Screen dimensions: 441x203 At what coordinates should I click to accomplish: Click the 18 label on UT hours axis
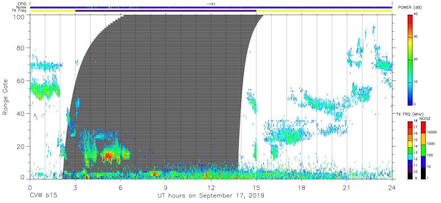(302, 187)
